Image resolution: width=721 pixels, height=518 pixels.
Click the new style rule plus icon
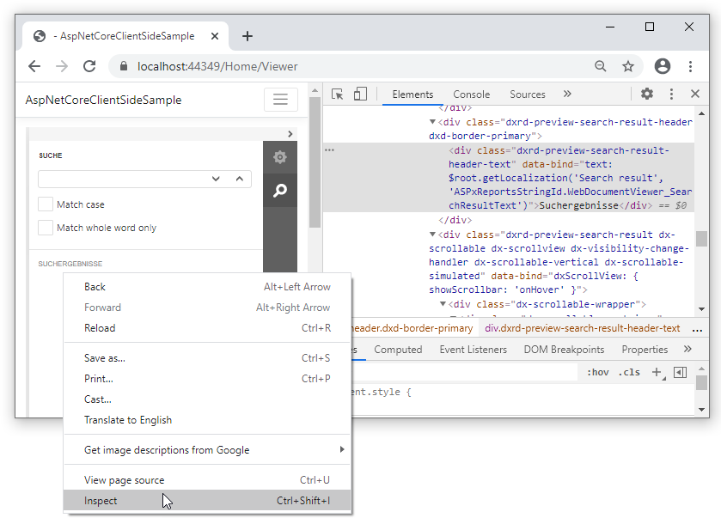[657, 372]
